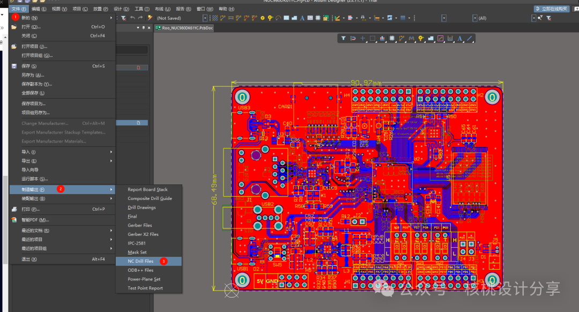Viewport: 579px width, 312px height.
Task: Click the 立即在线购买 button
Action: click(x=552, y=9)
